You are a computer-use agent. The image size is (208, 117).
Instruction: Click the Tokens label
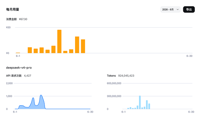pos(111,76)
